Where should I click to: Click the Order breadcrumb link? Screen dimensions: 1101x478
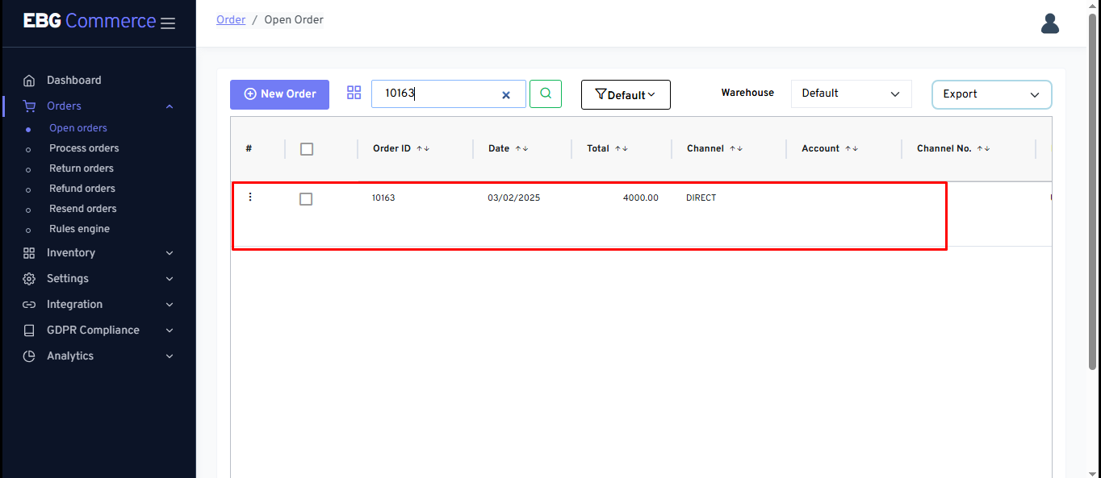[231, 19]
